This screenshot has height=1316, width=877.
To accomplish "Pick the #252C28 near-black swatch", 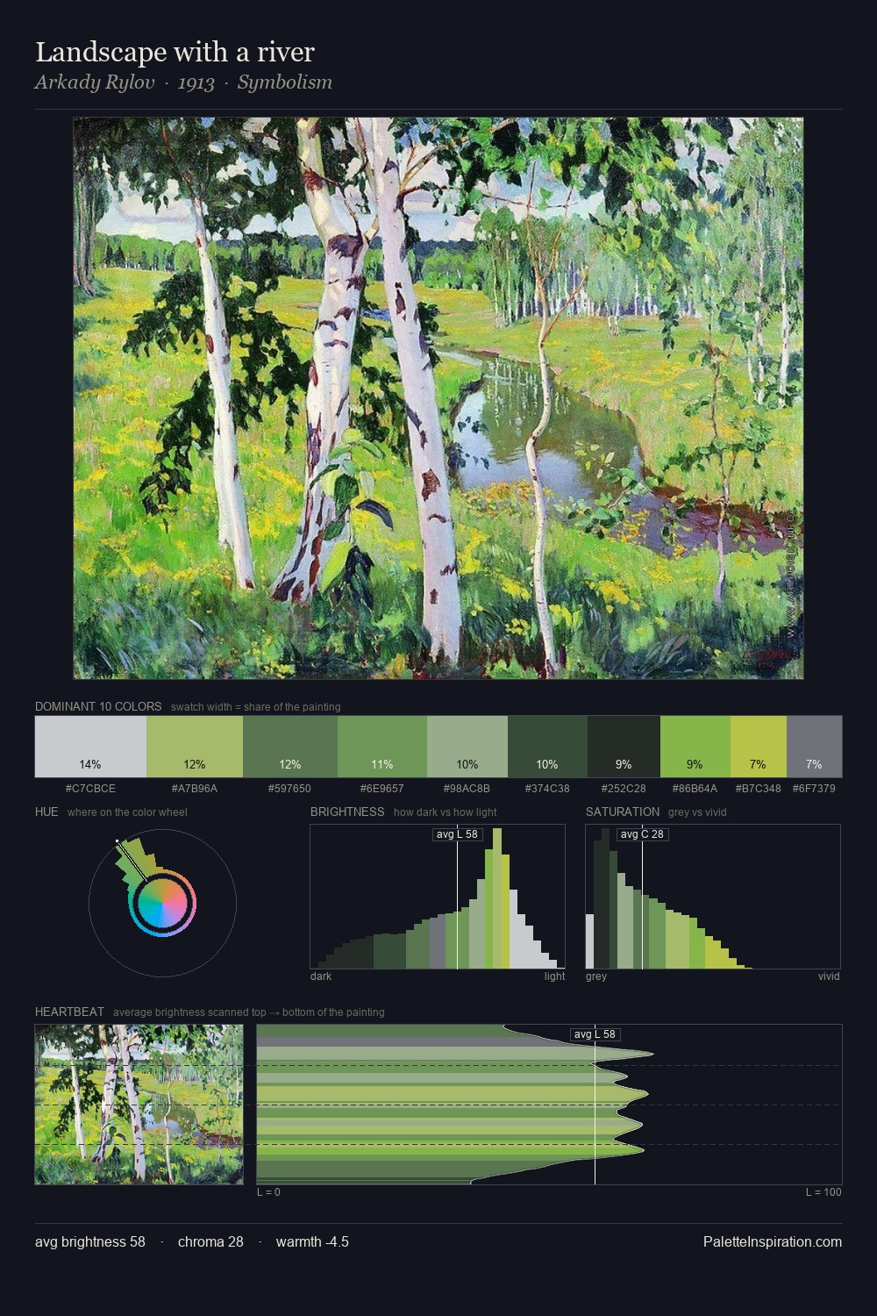I will pyautogui.click(x=624, y=747).
